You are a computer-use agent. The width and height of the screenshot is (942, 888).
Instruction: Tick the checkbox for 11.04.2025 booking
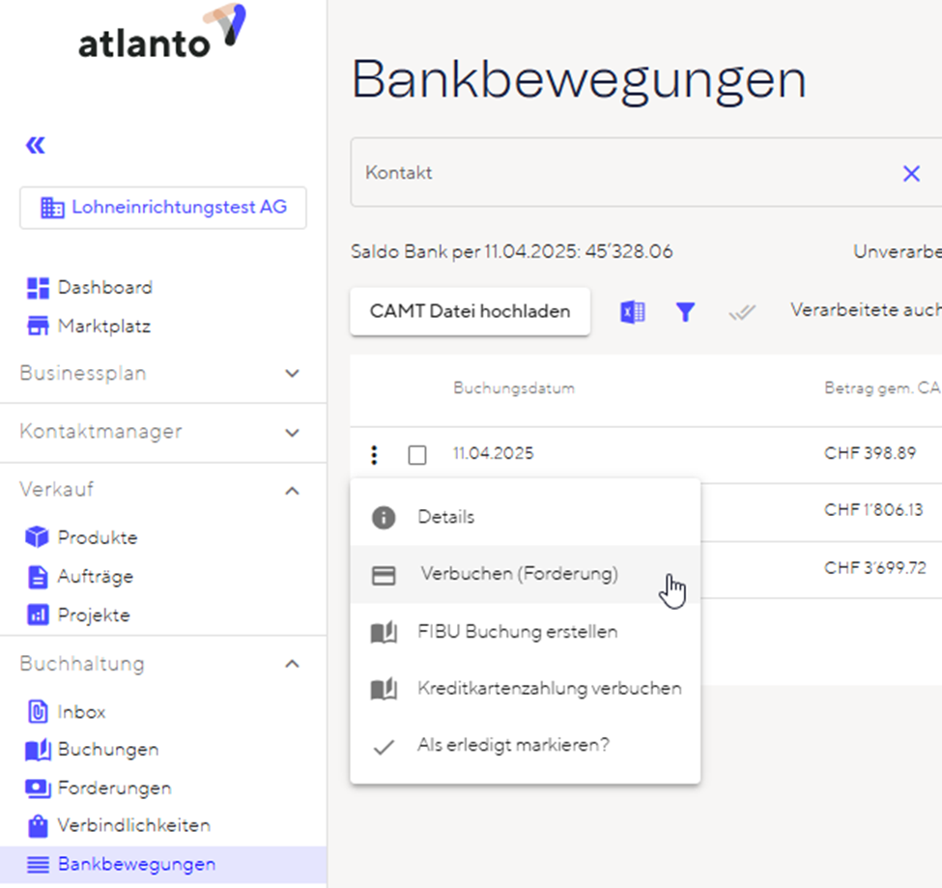point(417,455)
